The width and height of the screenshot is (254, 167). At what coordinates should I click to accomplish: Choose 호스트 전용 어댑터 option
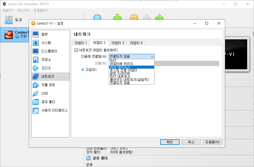(x=131, y=70)
